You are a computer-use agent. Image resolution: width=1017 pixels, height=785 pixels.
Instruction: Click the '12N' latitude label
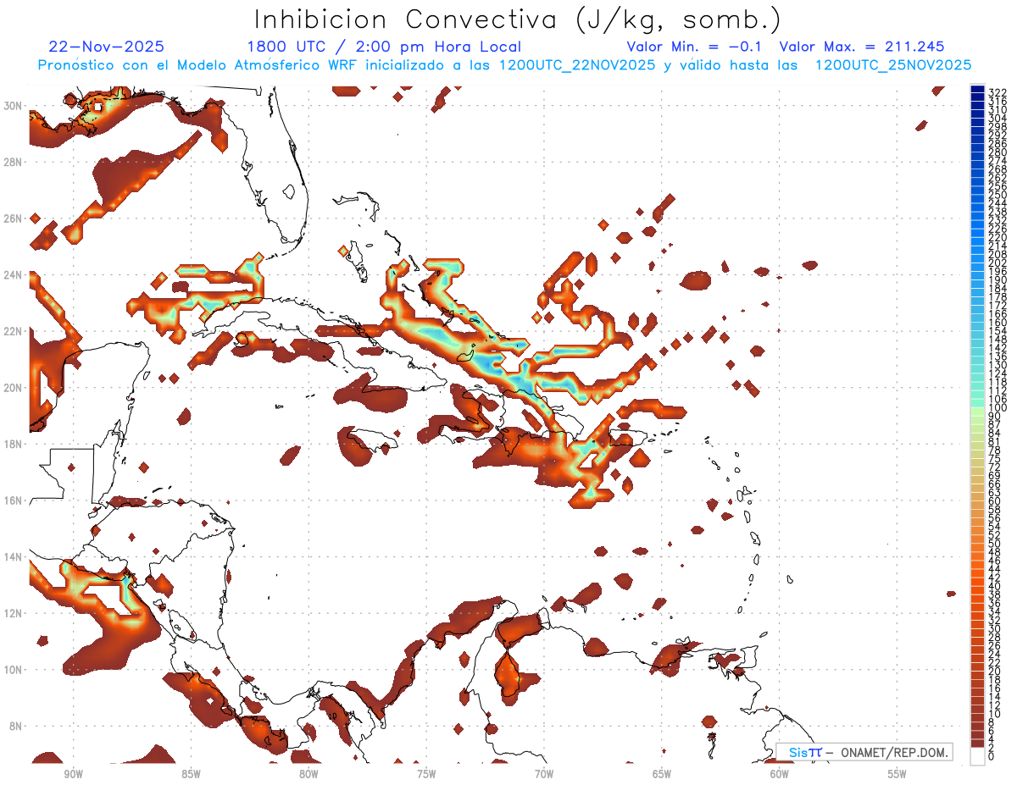[x=14, y=613]
